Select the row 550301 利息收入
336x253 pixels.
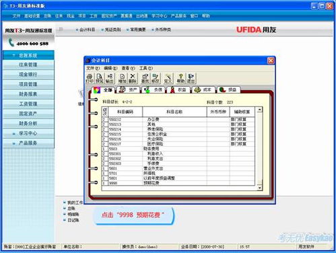click(178, 153)
